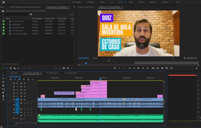Screen dimensions: 201x128
Task: Select the MONTAGEM sequence in the bin
Action: tap(17, 24)
